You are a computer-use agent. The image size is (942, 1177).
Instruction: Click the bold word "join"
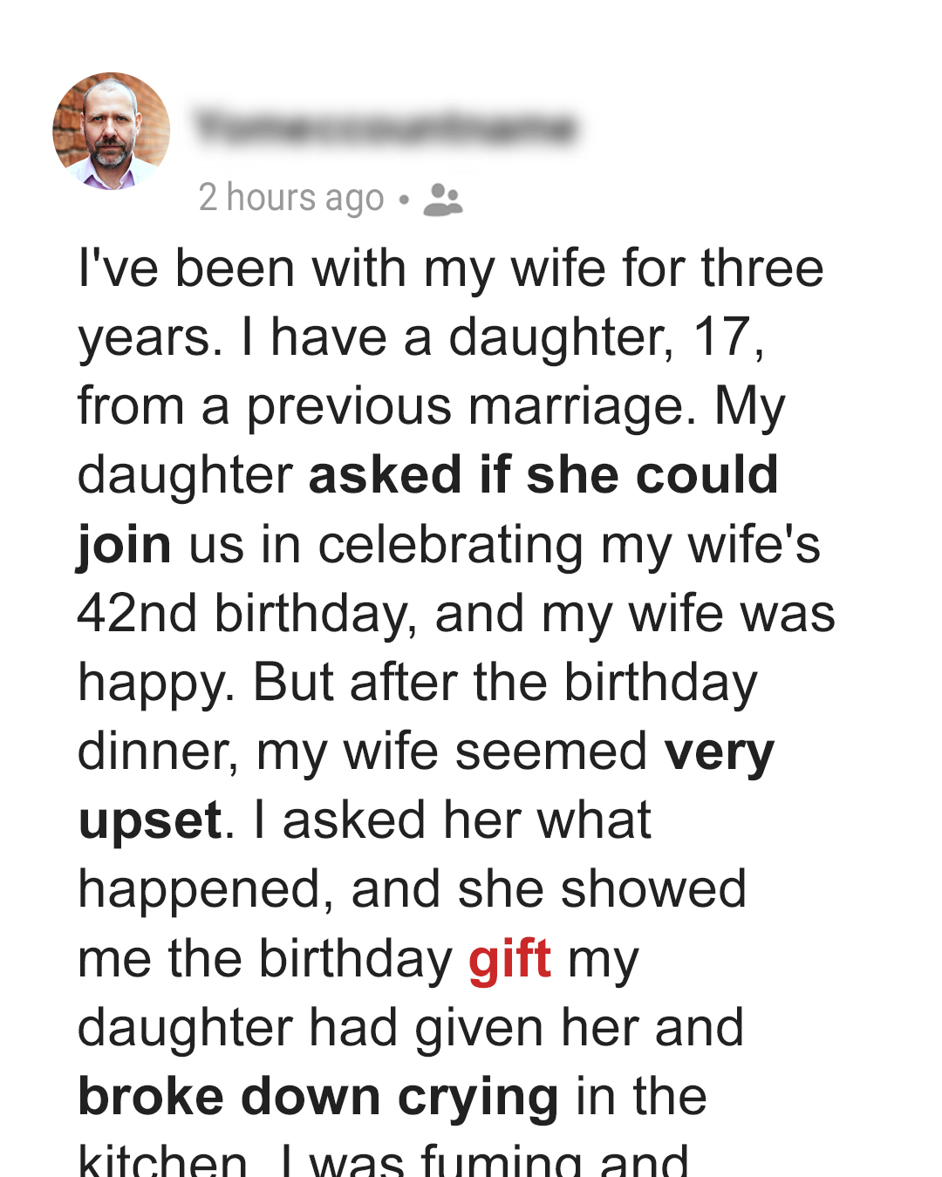coord(125,545)
